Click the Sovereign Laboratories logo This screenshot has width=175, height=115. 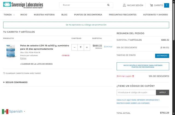23,5
